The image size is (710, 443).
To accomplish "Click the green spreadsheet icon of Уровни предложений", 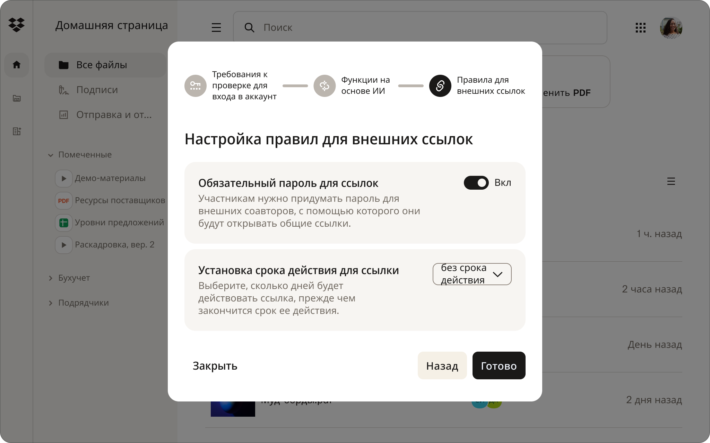I will (x=64, y=223).
